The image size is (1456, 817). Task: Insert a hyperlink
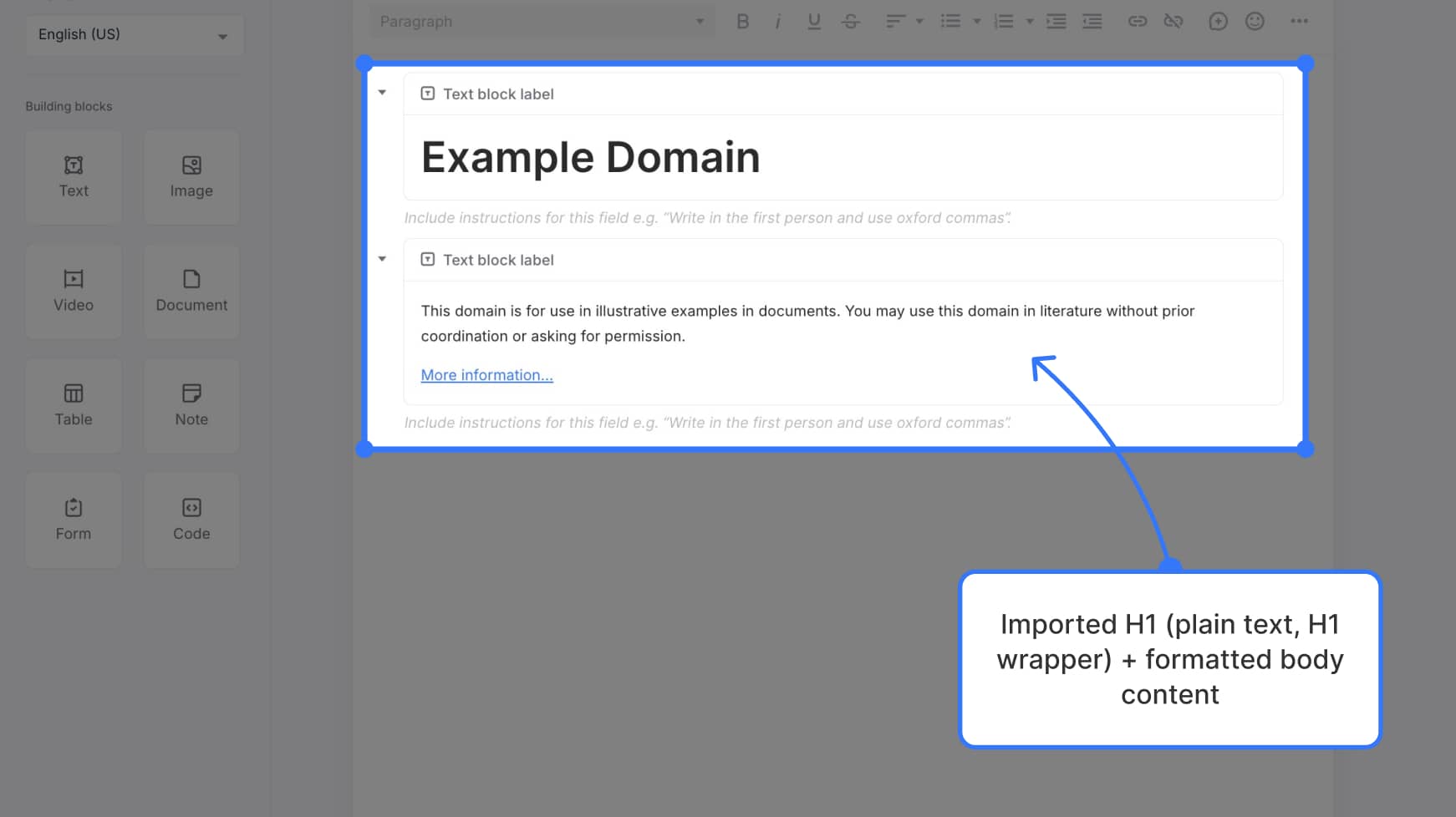point(1138,22)
